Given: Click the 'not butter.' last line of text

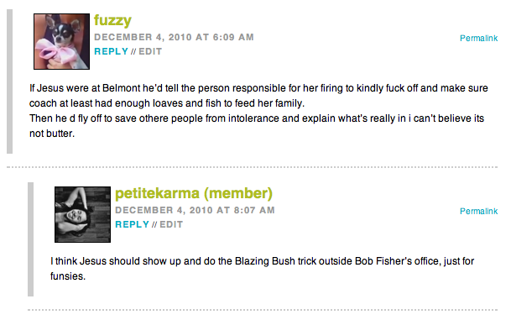Looking at the screenshot, I should (52, 134).
